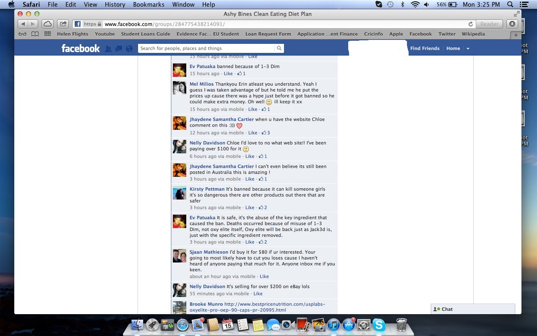This screenshot has height=336, width=537.
Task: Open Mail in the Dock
Action: 198,324
